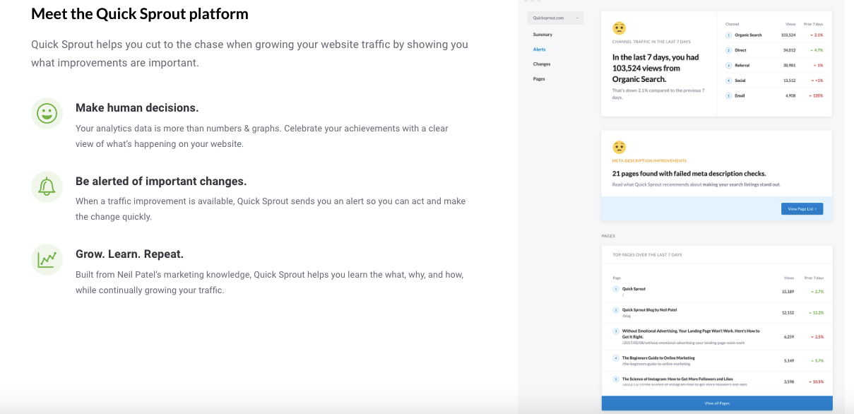This screenshot has width=854, height=414.
Task: Click rank number 5 badge beside Email channel
Action: [x=728, y=95]
